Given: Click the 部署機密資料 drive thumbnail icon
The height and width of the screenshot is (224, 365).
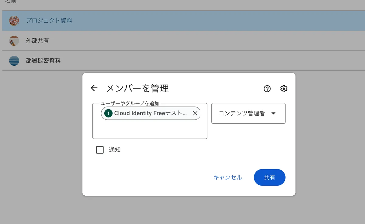Looking at the screenshot, I should coord(14,61).
